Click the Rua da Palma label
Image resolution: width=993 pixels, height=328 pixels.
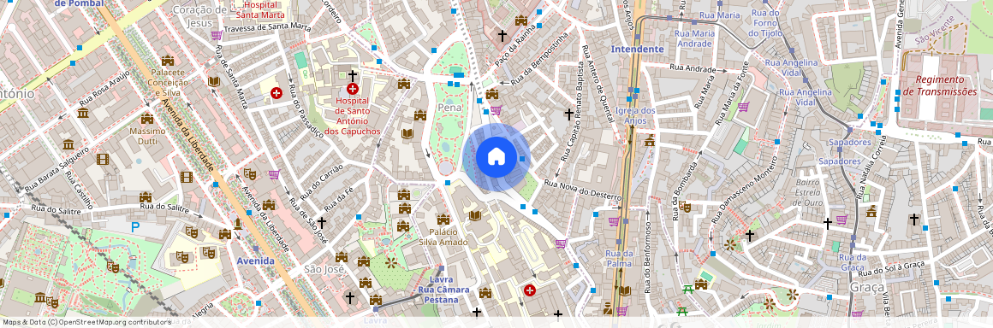point(620,259)
